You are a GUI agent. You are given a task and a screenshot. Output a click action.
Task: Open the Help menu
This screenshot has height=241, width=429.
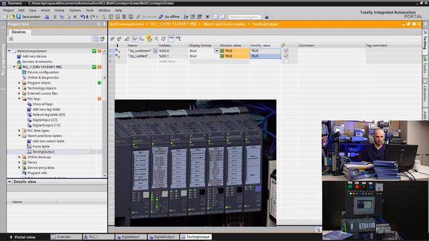(x=118, y=10)
